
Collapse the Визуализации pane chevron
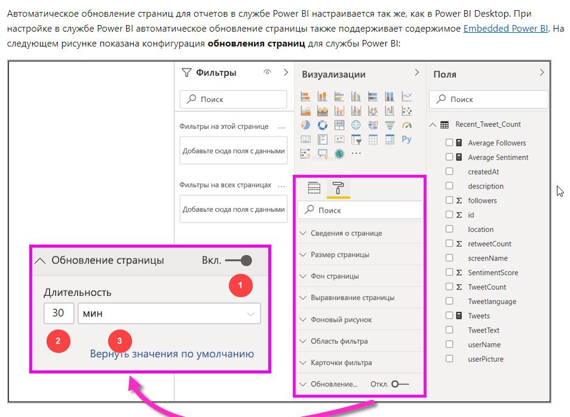[416, 72]
